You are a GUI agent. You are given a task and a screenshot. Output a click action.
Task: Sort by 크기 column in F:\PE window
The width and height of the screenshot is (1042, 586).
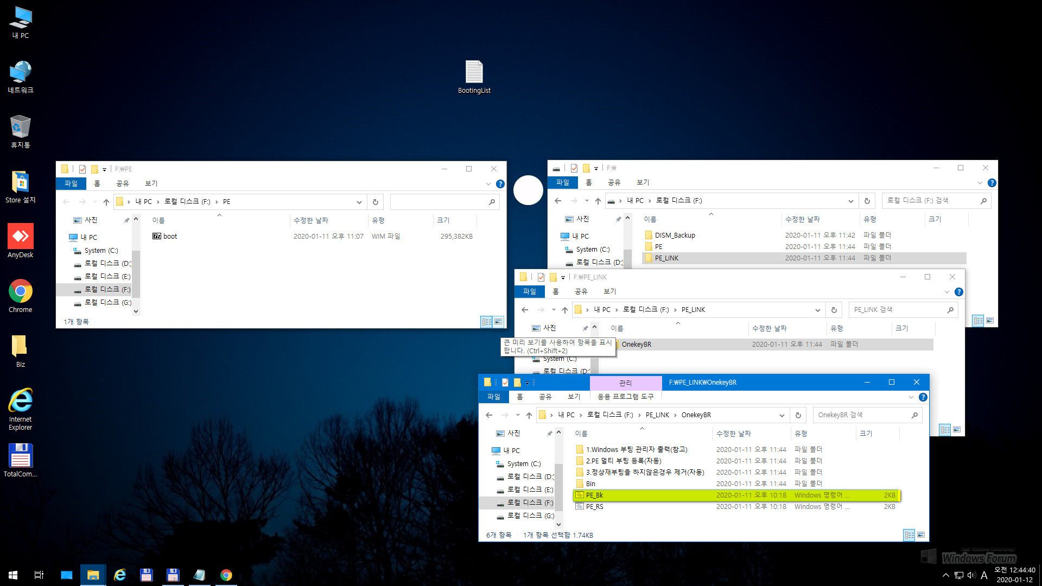click(x=455, y=221)
